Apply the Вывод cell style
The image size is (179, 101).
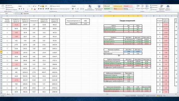click(x=128, y=9)
